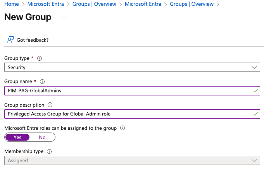Select Yes for Entra roles assignment
Image resolution: width=264 pixels, height=170 pixels.
tap(17, 137)
